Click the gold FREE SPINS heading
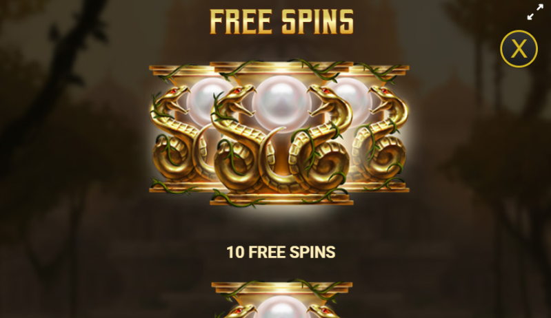 pyautogui.click(x=281, y=22)
